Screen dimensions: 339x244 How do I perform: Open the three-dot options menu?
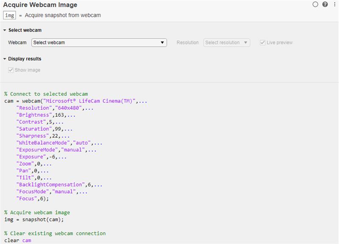click(334, 5)
